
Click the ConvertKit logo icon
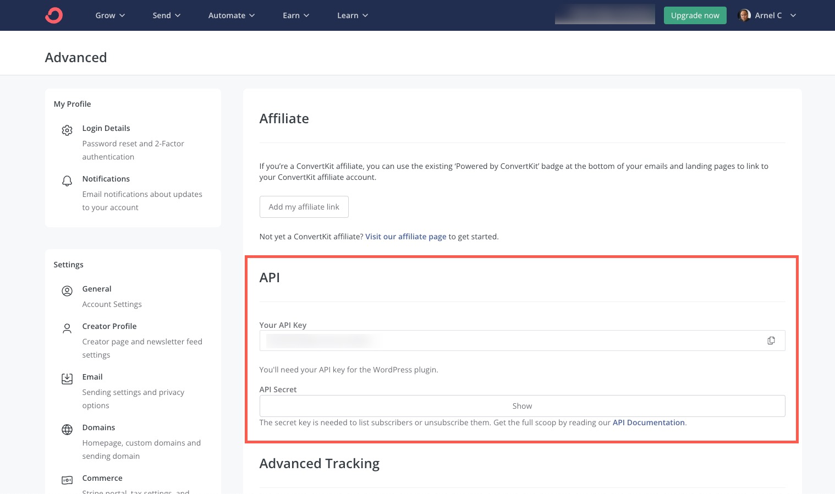coord(53,15)
